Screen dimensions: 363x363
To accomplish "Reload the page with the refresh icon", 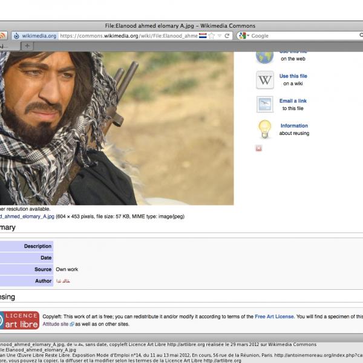I will coord(227,36).
